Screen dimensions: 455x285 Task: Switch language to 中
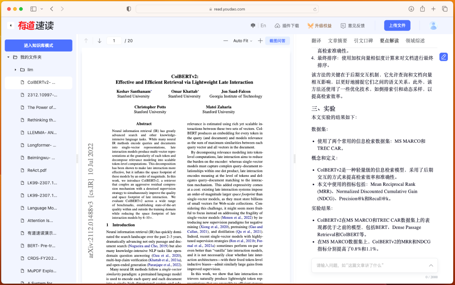pos(253,26)
